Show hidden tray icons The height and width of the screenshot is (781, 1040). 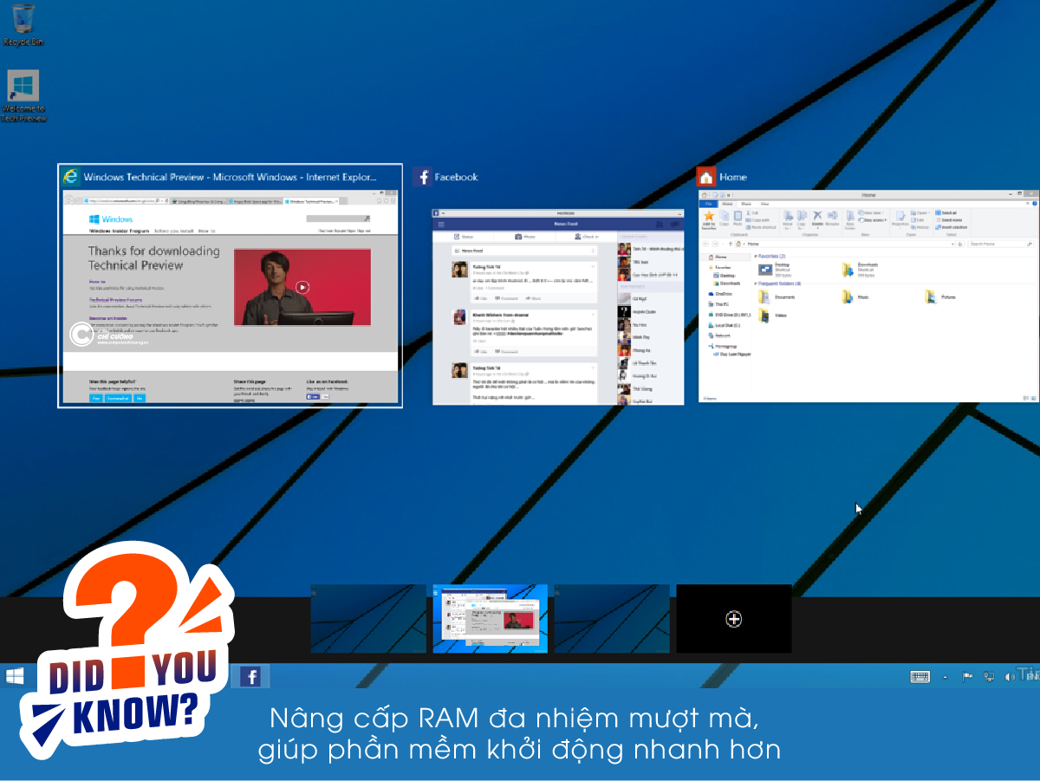click(x=946, y=677)
